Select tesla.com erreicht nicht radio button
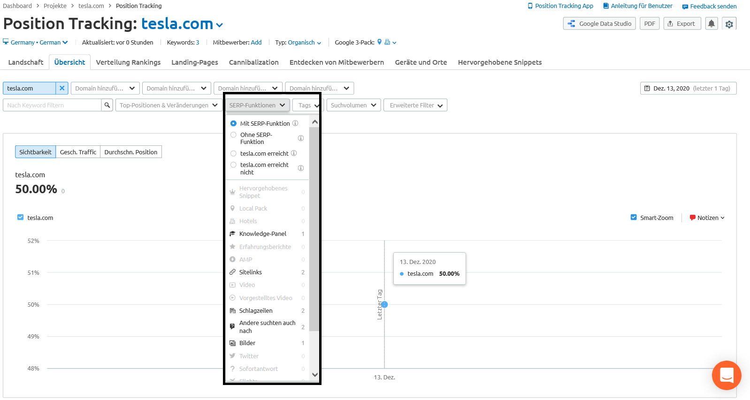Image resolution: width=750 pixels, height=400 pixels. click(233, 165)
